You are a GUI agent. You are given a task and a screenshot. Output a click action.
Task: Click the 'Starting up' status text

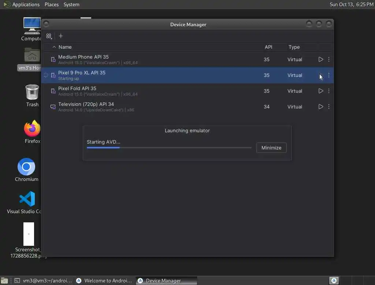68,79
